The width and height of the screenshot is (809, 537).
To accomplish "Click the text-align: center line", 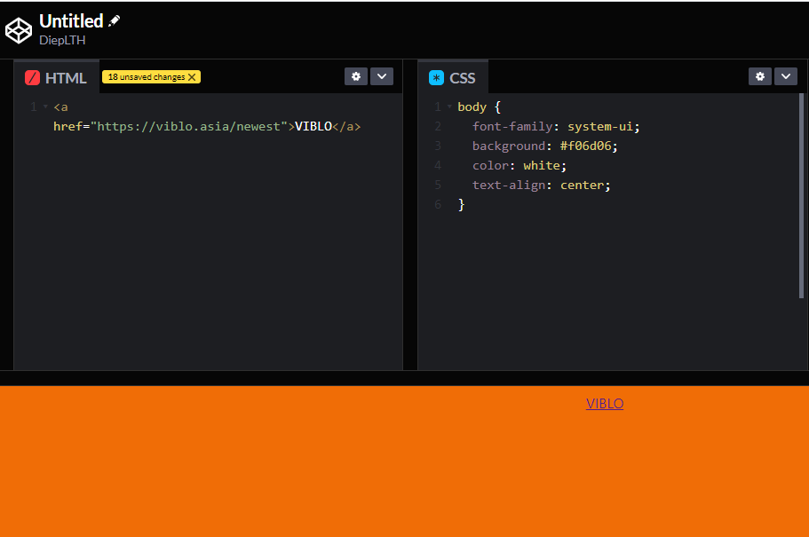I will click(x=541, y=186).
